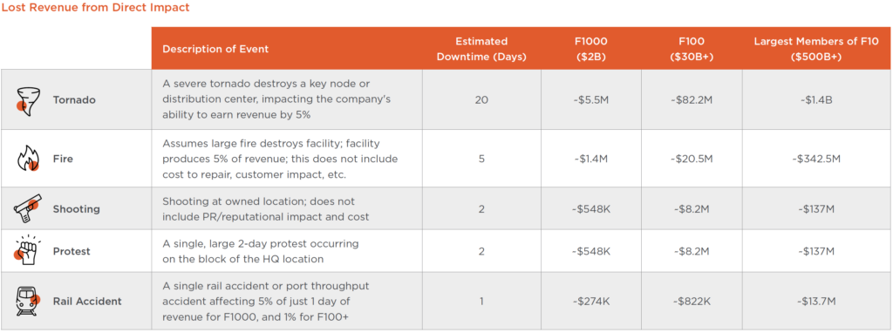Click the Shooting gun icon
Screen dimensions: 893x333
pyautogui.click(x=27, y=208)
